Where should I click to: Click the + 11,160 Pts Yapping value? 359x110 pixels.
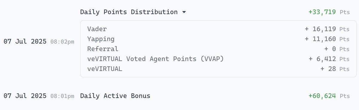[327, 39]
